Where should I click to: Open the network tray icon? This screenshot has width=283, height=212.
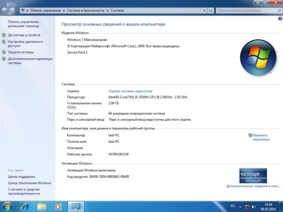tap(247, 207)
